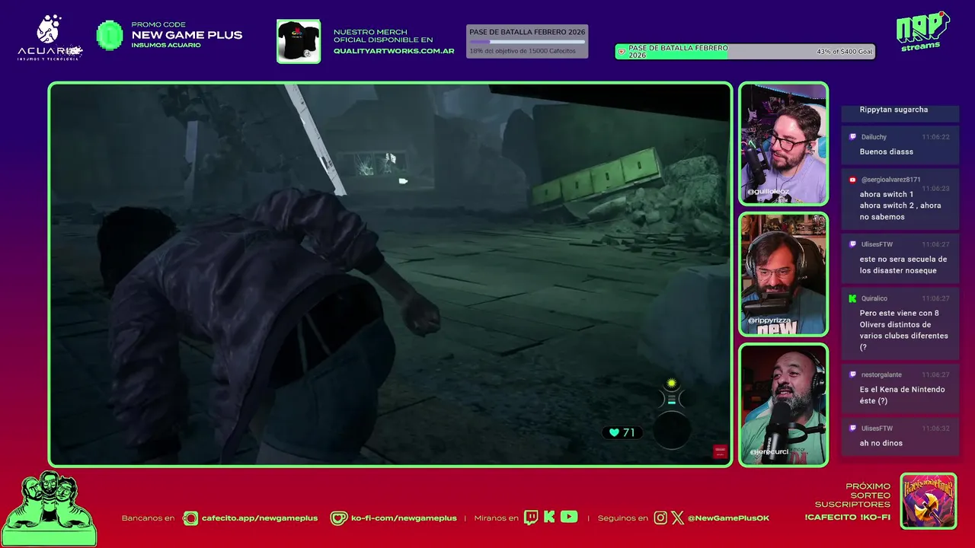
Task: Click the '8 Olivers distintos' chat message
Action: click(904, 330)
